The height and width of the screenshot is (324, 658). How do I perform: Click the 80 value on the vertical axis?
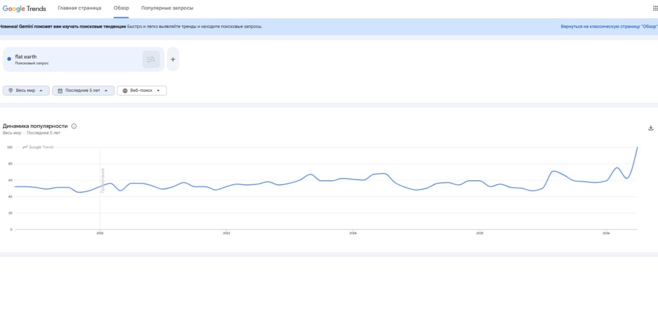[x=9, y=164]
